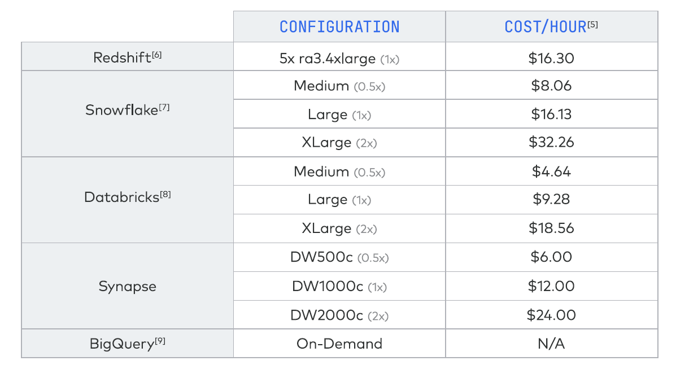Click the DW2000c (2x) configuration cell
Image resolution: width=676 pixels, height=374 pixels.
click(x=339, y=315)
